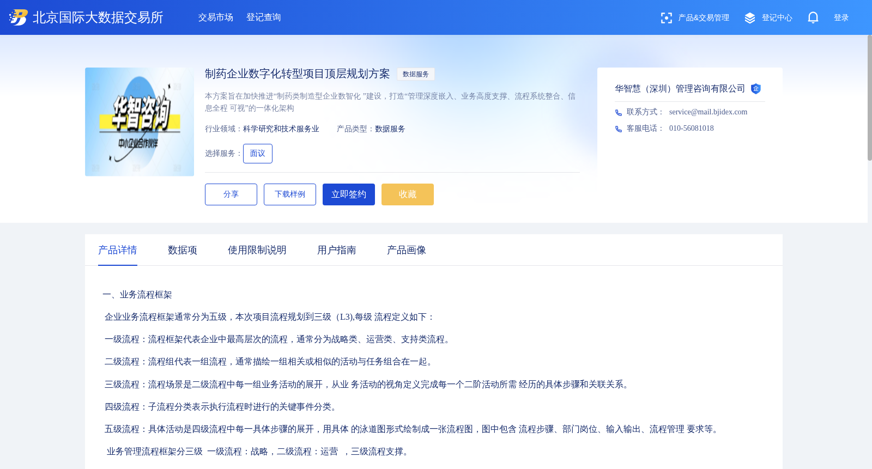Click the 华智咨询 product thumbnail image
Screen dimensions: 872x469
pyautogui.click(x=140, y=122)
